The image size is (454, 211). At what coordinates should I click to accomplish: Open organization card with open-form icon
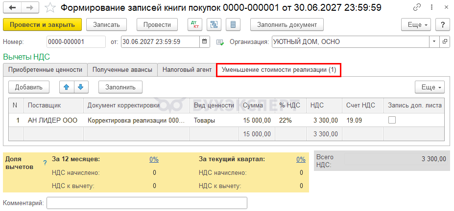pos(445,42)
